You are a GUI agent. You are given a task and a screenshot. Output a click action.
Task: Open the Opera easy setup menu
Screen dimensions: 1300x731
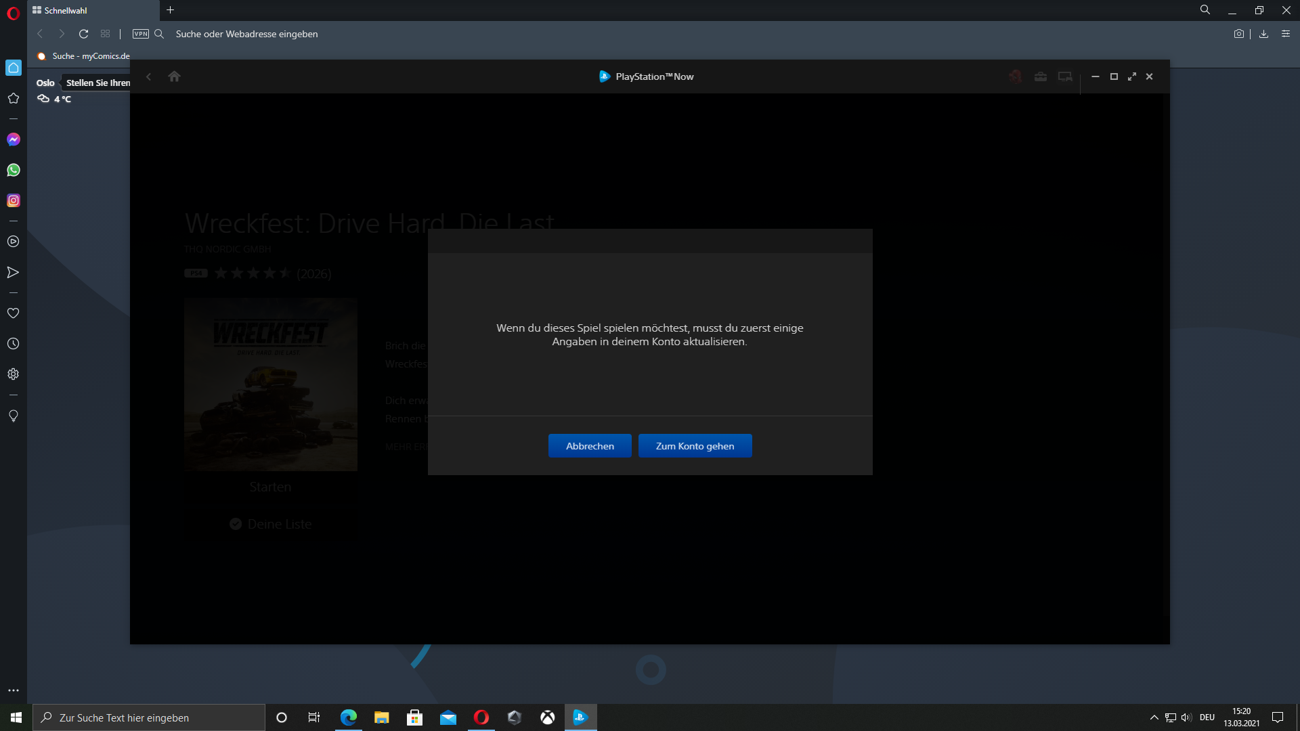coord(1285,34)
